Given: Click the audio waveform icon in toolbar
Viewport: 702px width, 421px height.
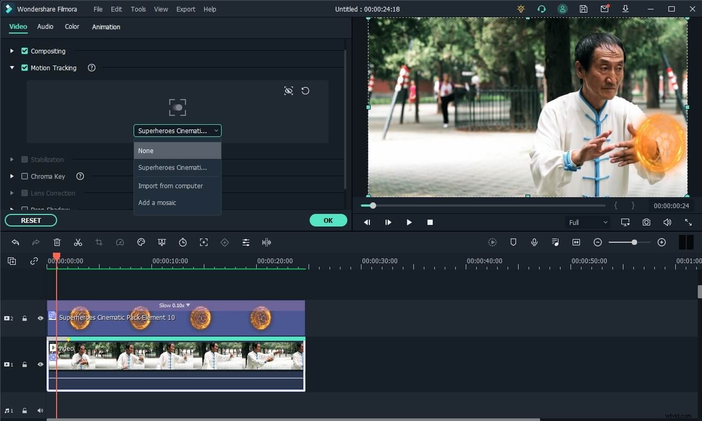Looking at the screenshot, I should [x=267, y=242].
